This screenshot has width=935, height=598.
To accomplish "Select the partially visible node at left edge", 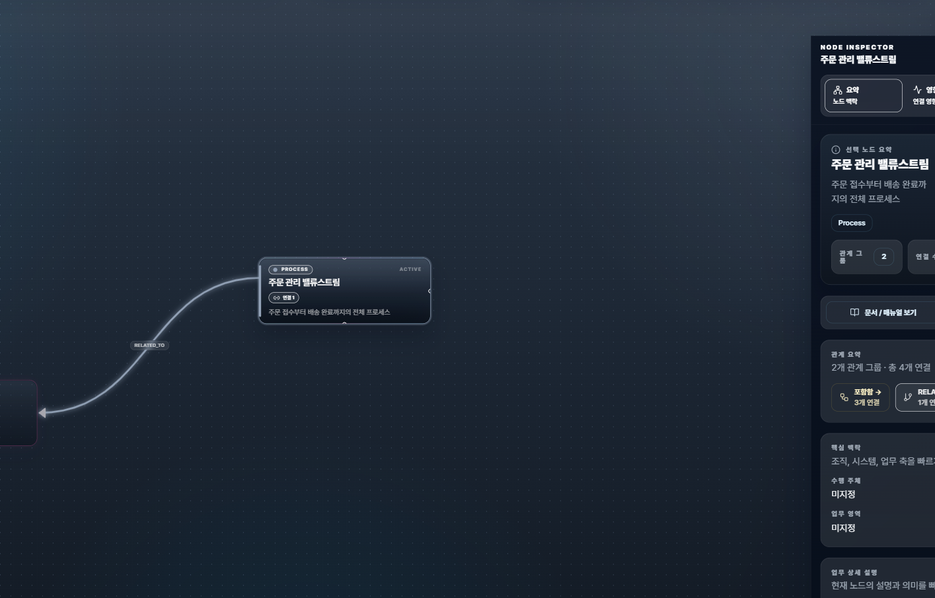I will click(x=18, y=412).
